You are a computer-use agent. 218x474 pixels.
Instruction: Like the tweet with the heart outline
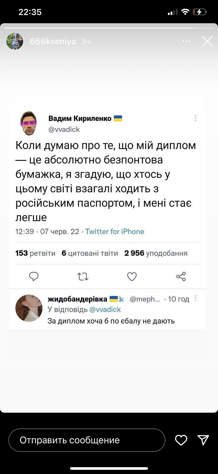click(132, 276)
